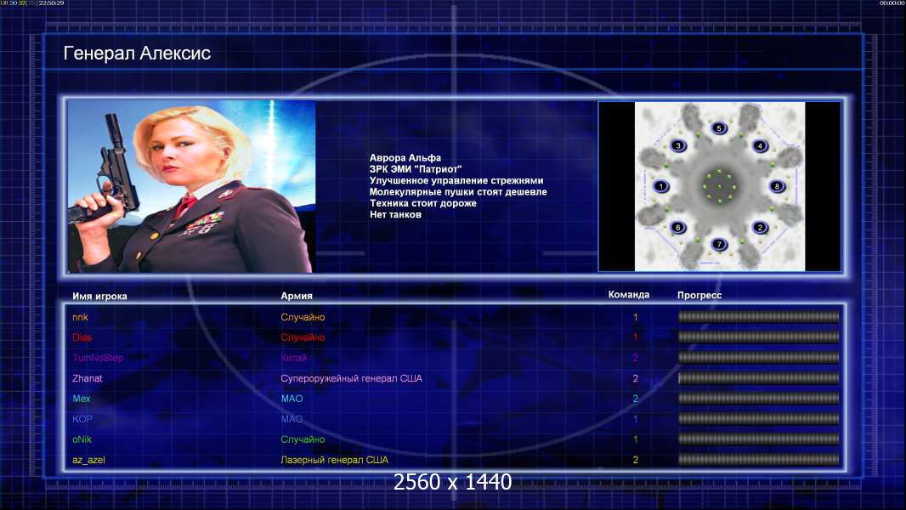Click team number 2 in Zhanat row
906x510 pixels.
636,378
